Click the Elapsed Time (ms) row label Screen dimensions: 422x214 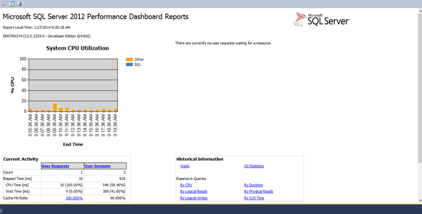tap(18, 179)
